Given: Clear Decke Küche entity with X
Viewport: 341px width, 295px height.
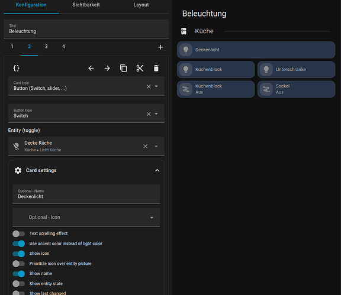Looking at the screenshot, I should 145,147.
